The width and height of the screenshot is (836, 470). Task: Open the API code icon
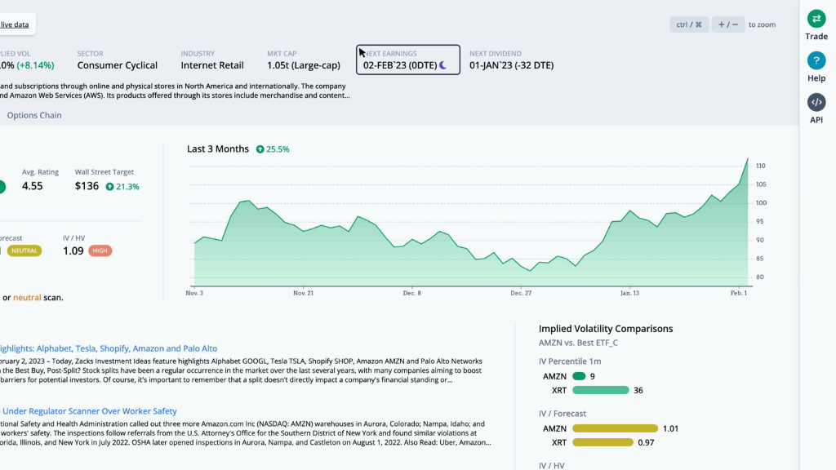pos(816,103)
